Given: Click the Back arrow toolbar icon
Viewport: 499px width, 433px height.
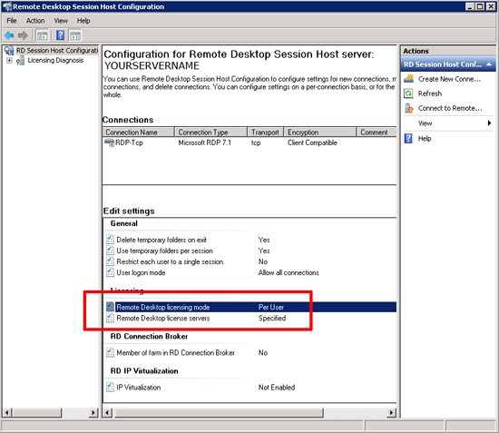Looking at the screenshot, I should pyautogui.click(x=9, y=35).
